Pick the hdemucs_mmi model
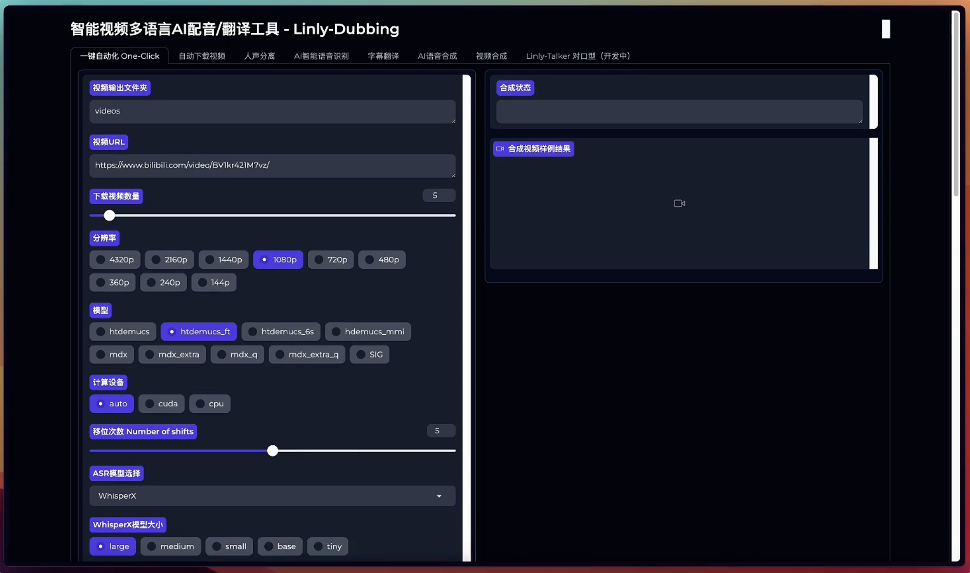Image resolution: width=970 pixels, height=573 pixels. point(368,332)
